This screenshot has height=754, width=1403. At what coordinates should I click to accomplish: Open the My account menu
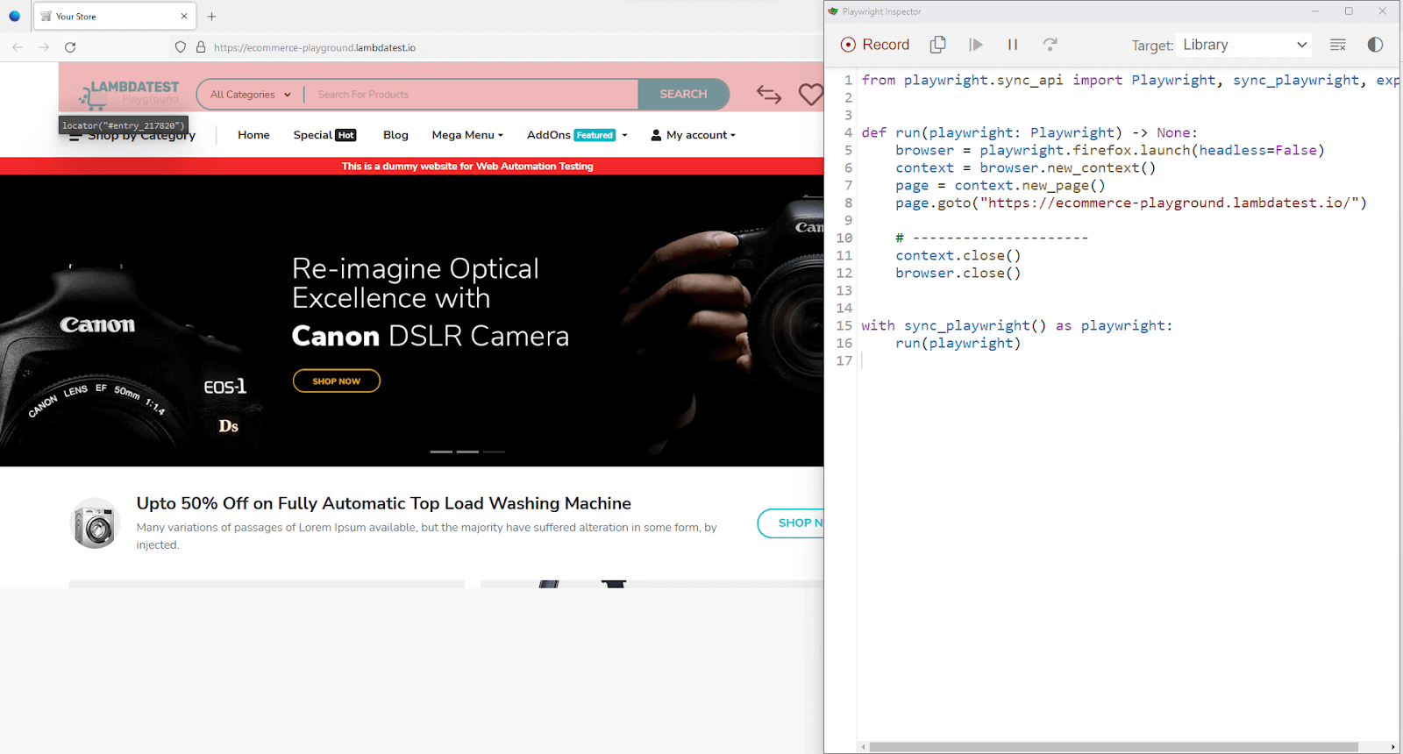(693, 135)
